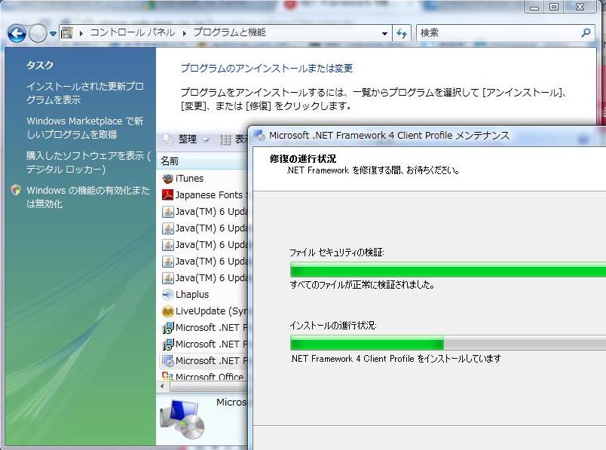Viewport: 606px width, 450px height.
Task: Close the Programs and Features window
Action: coord(580,7)
